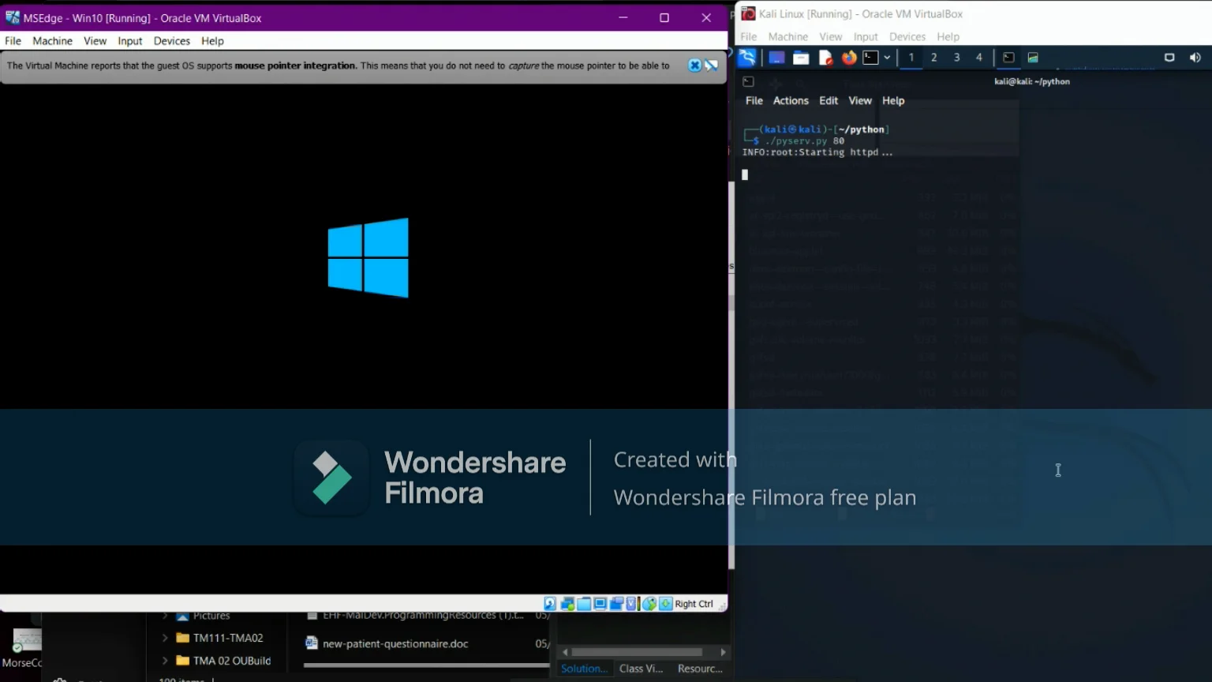The image size is (1212, 682).
Task: Select the TMA 02 OUBuild folder
Action: [x=224, y=661]
